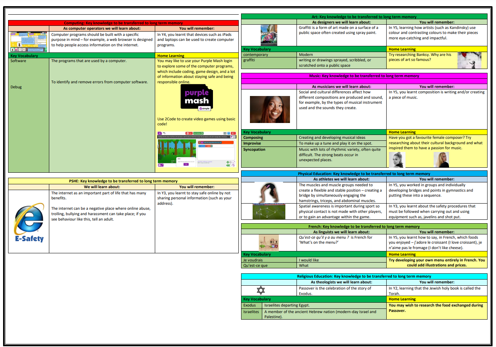
Task: Select the magenta Music section header bar
Action: (x=364, y=76)
